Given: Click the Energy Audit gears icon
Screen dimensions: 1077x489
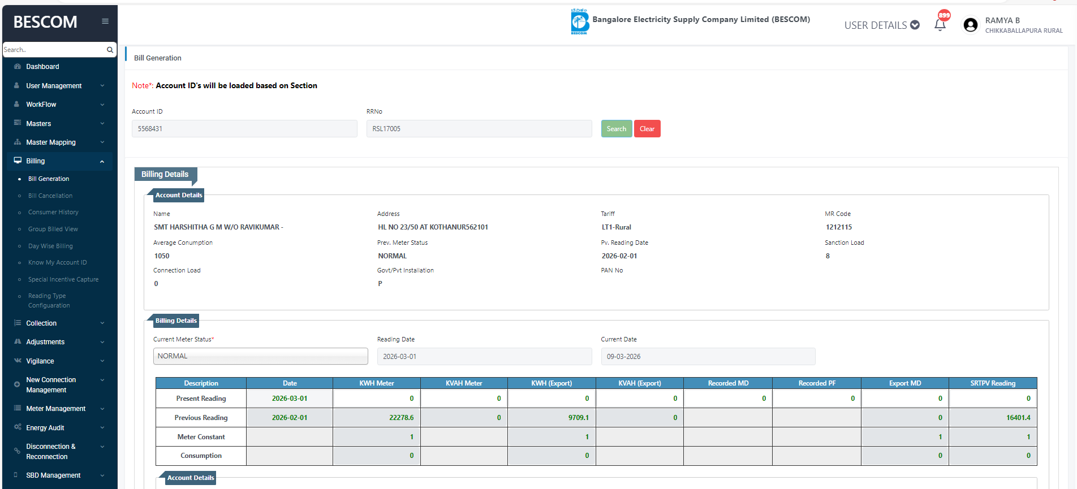Looking at the screenshot, I should 18,427.
